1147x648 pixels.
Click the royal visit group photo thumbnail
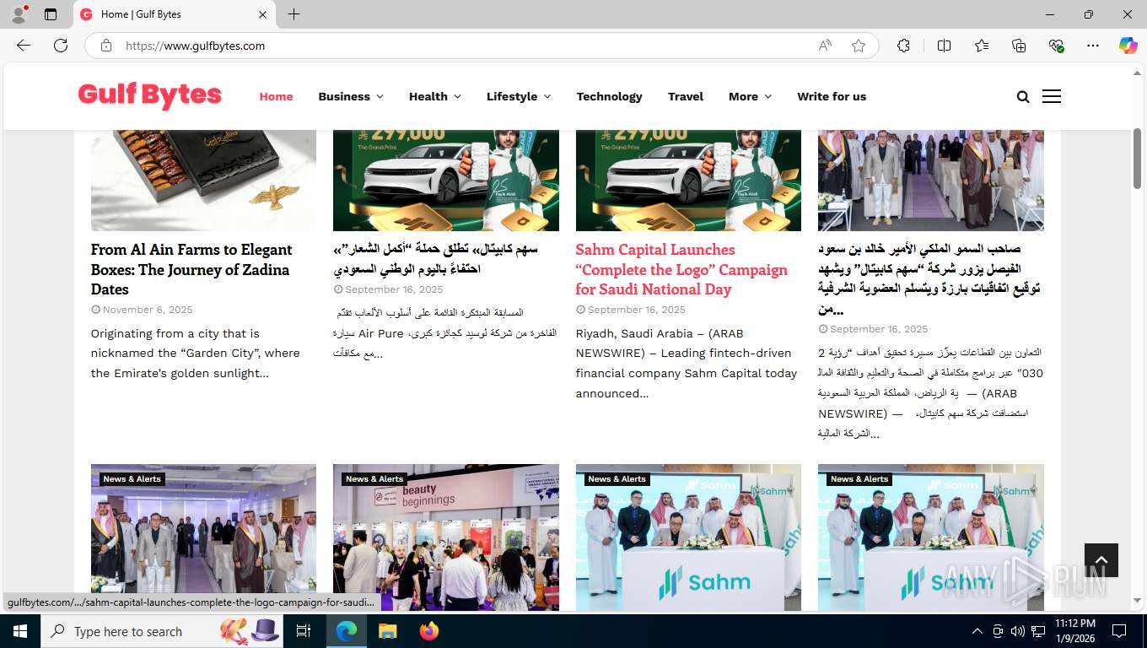(x=931, y=180)
